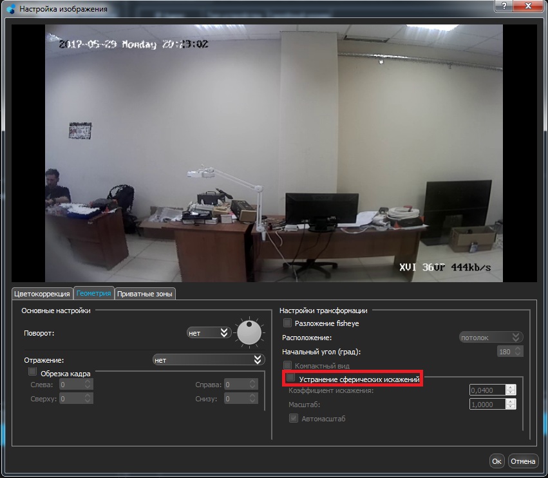The image size is (548, 478).
Task: Toggle Обрезка кадра checkbox
Action: (33, 372)
